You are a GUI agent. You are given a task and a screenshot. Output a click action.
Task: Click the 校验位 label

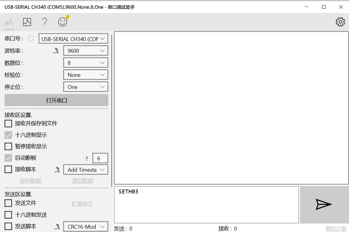click(14, 75)
